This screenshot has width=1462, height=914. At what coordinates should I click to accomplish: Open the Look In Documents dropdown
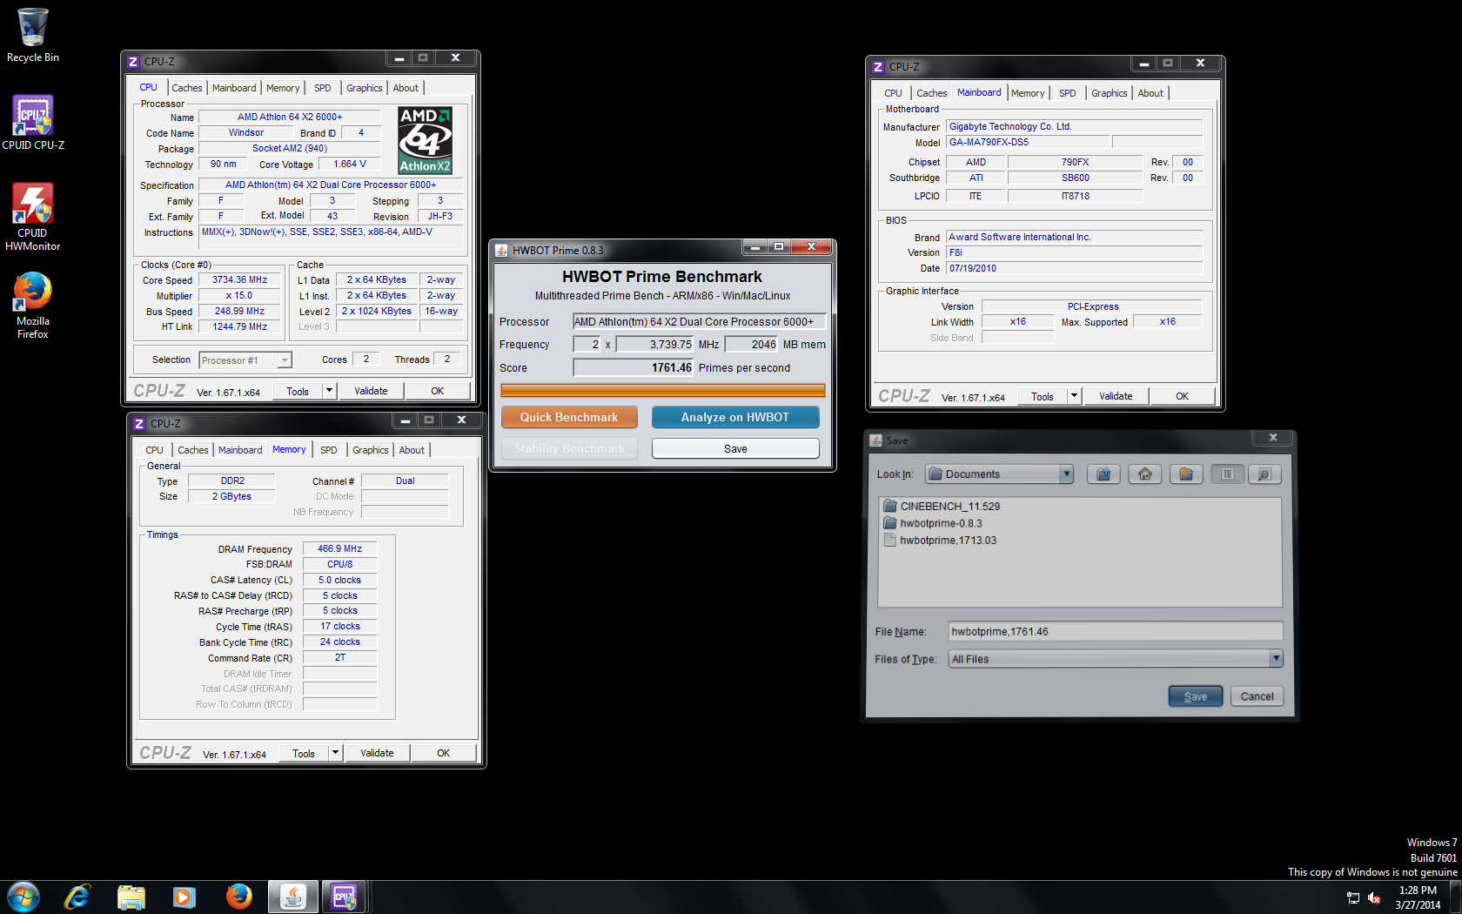click(x=999, y=474)
